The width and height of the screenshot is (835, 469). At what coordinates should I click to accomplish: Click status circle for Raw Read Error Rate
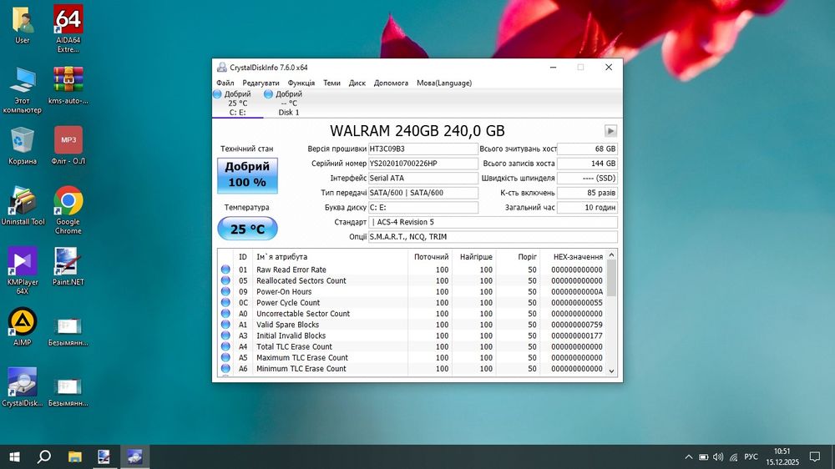click(x=225, y=270)
